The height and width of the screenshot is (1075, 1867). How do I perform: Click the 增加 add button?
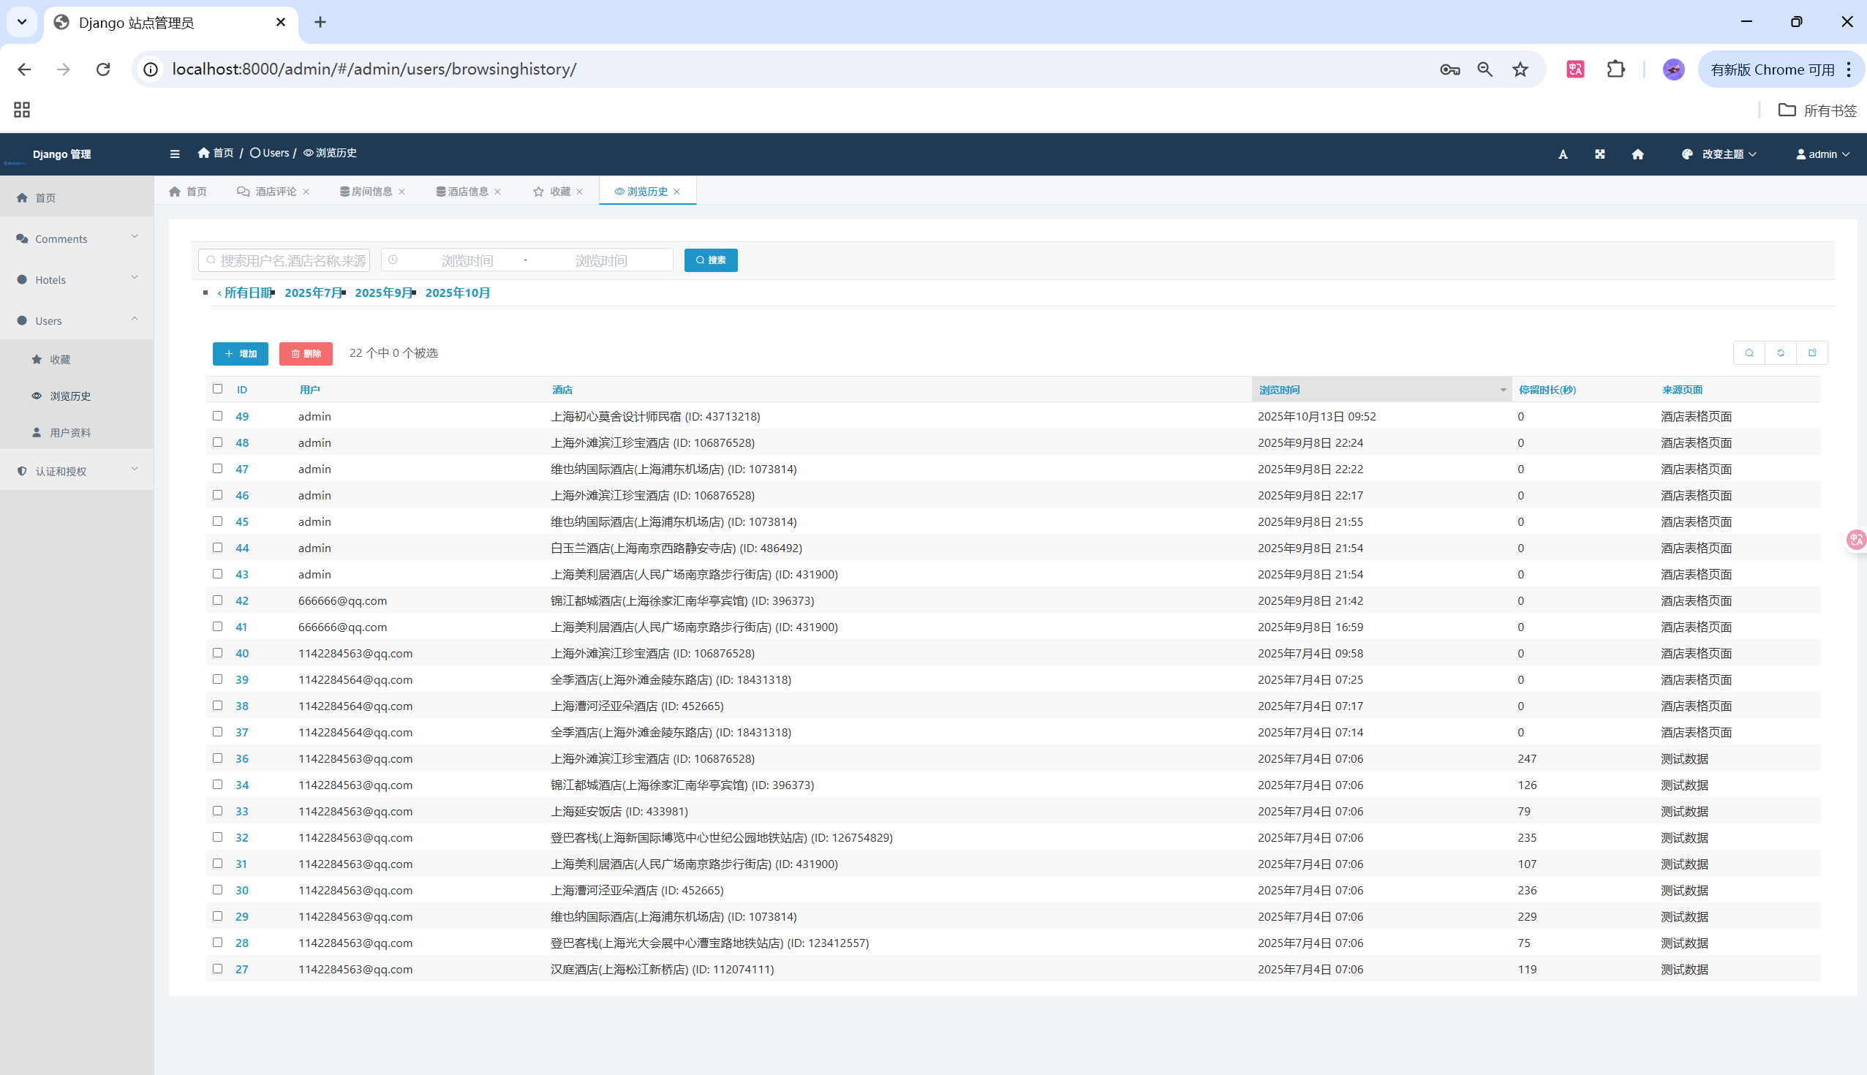(241, 354)
